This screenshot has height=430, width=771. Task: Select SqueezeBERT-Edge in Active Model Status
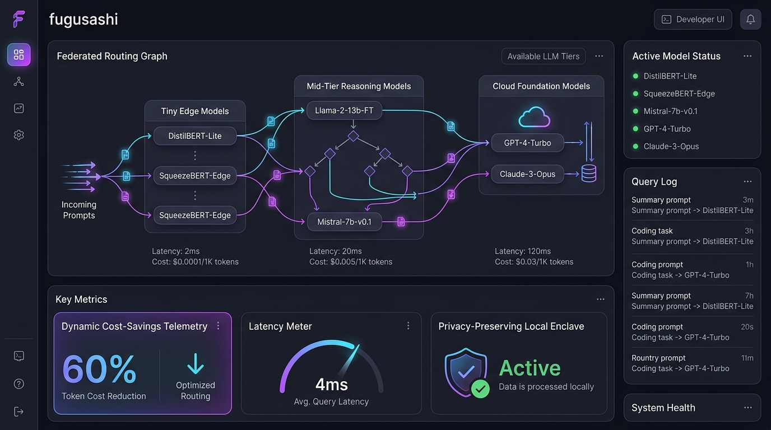point(679,94)
